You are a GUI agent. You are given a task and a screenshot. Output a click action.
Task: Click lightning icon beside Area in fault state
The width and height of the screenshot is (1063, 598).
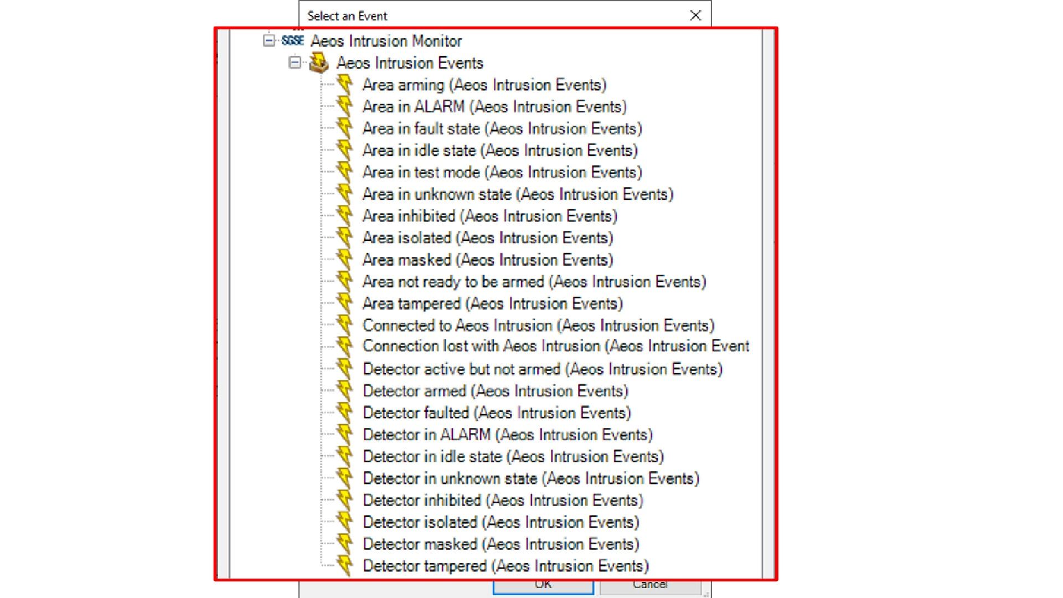pyautogui.click(x=344, y=128)
